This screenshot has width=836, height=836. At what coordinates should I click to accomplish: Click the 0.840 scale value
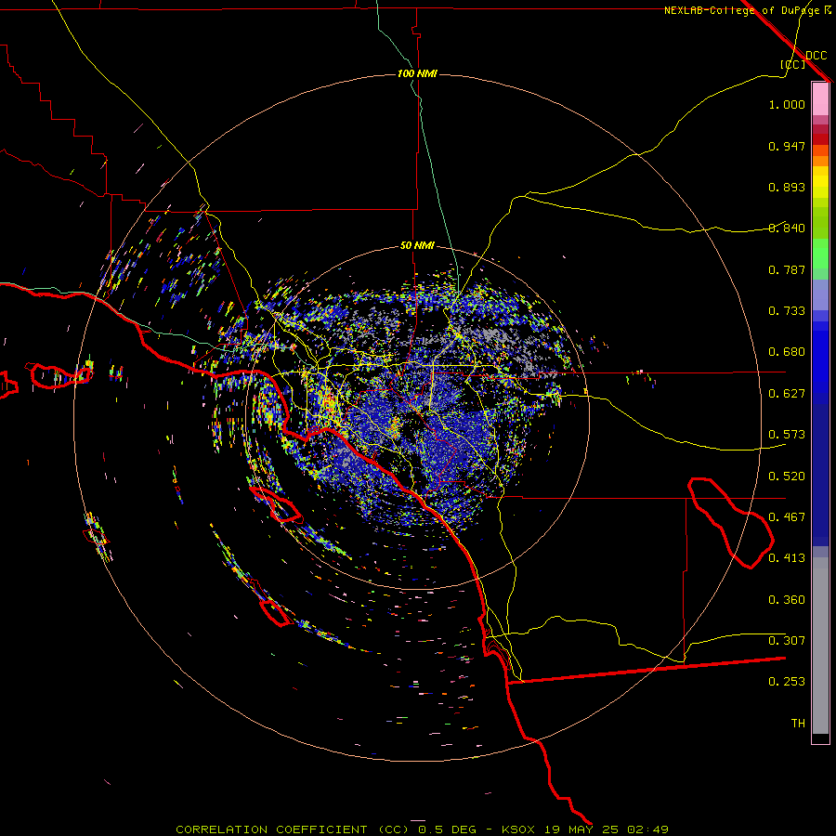(787, 229)
